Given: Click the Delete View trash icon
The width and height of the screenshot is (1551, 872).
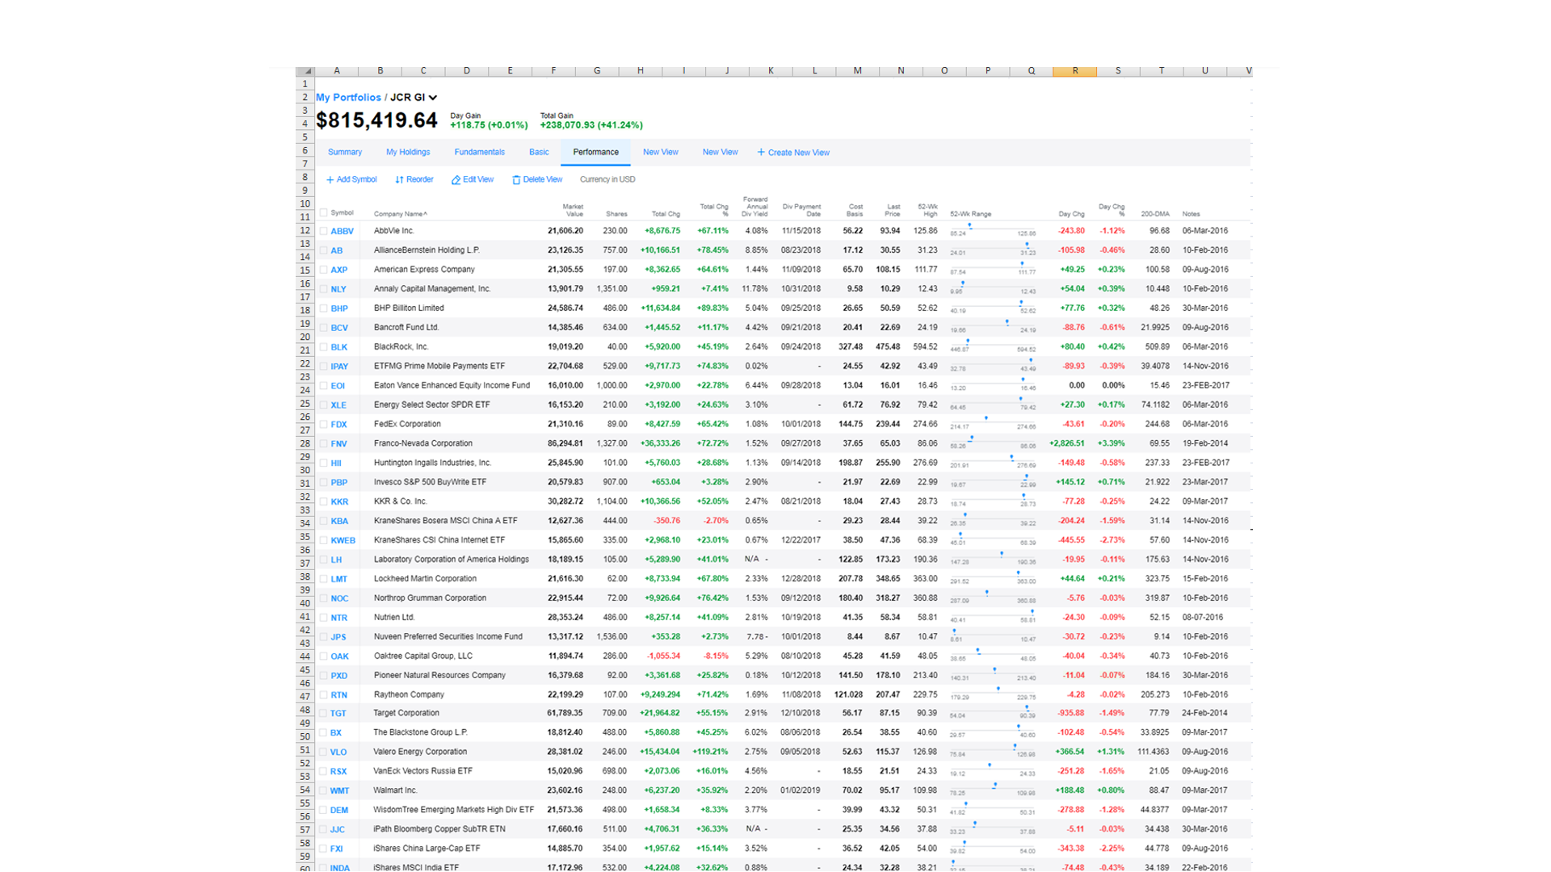Looking at the screenshot, I should pyautogui.click(x=516, y=180).
